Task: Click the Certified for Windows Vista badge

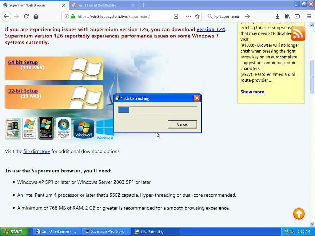Action: tap(63, 128)
